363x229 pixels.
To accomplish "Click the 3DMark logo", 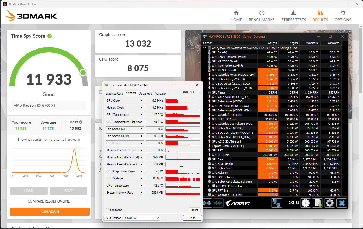I will coord(31,15).
